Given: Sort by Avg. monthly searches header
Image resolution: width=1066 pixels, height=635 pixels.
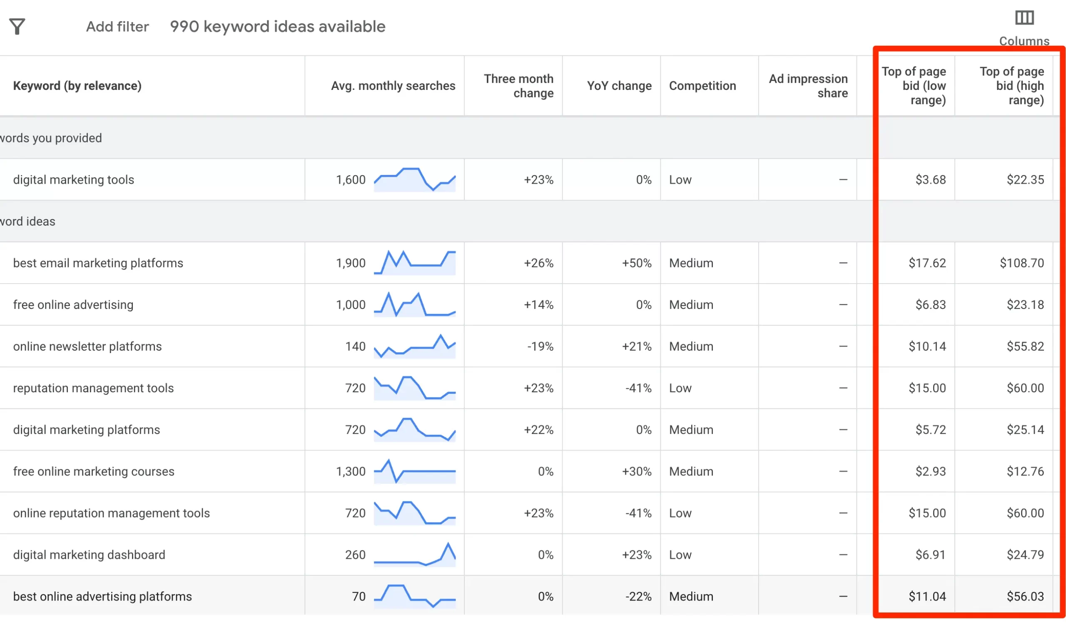Looking at the screenshot, I should tap(393, 86).
